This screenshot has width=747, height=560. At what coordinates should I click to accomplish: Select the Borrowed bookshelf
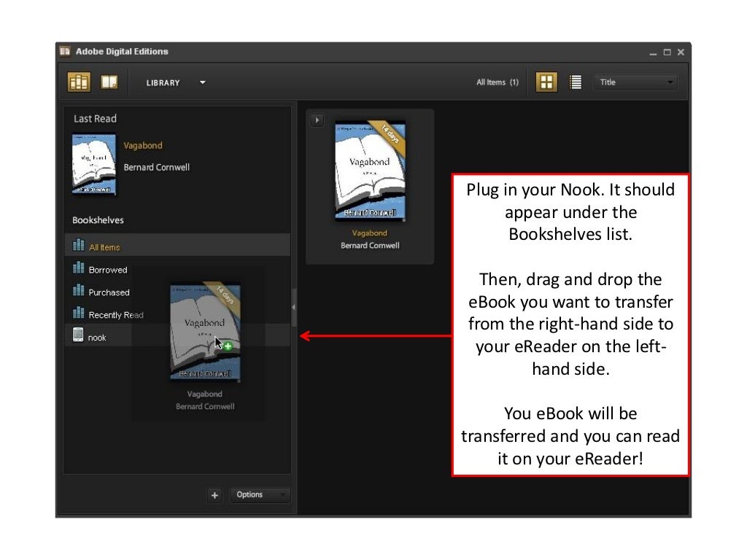pos(177,269)
